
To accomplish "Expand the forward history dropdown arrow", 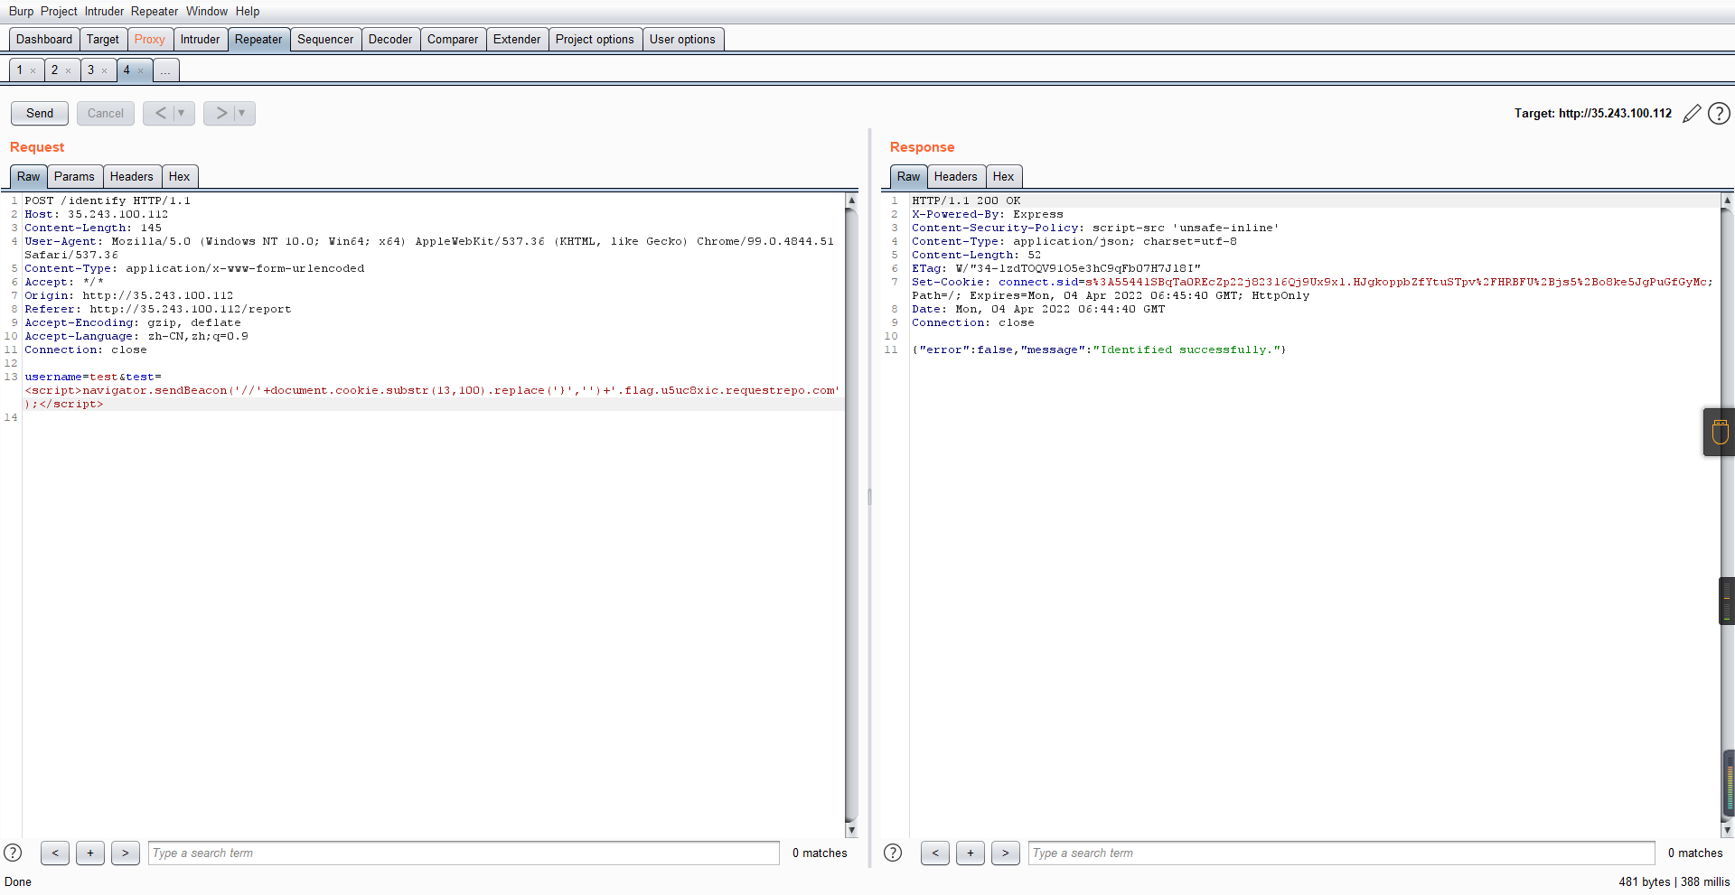I will 242,113.
